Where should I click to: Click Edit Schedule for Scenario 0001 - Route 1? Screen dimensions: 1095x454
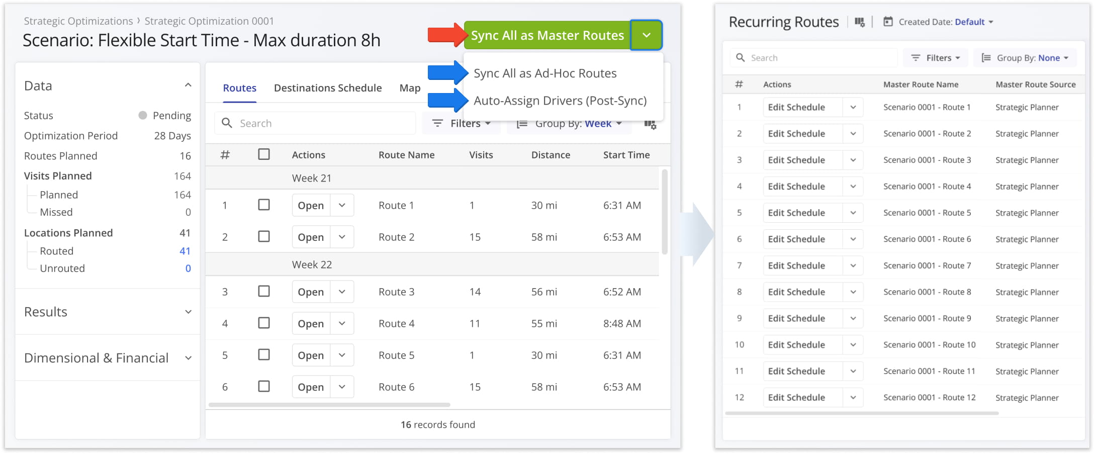coord(802,107)
